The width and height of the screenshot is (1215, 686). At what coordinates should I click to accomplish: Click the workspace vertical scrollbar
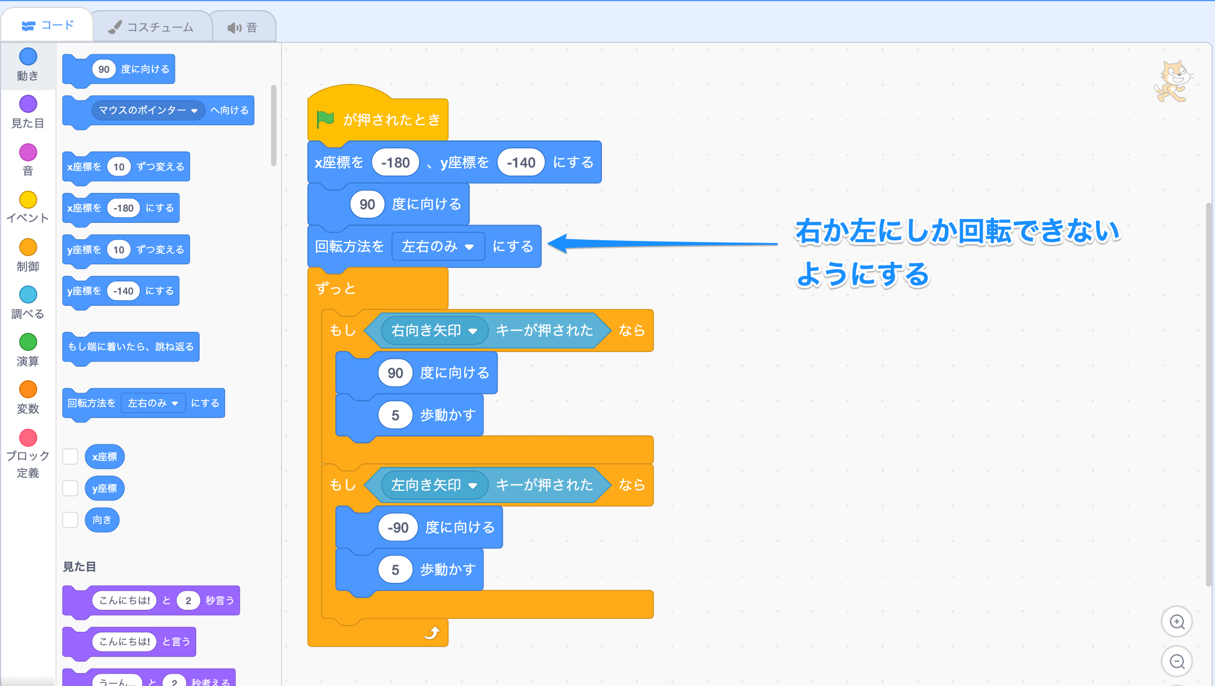[x=1208, y=395]
